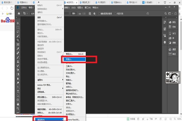
Task: Open the 文件(F) menu
Action: pos(24,8)
